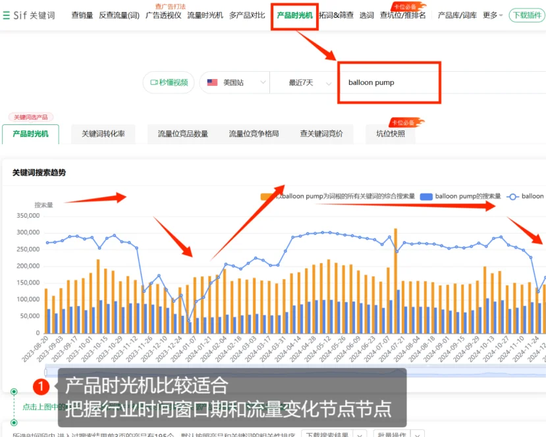Open 多产品对比 in the top navigation
Viewport: 546px width, 437px height.
tap(247, 15)
